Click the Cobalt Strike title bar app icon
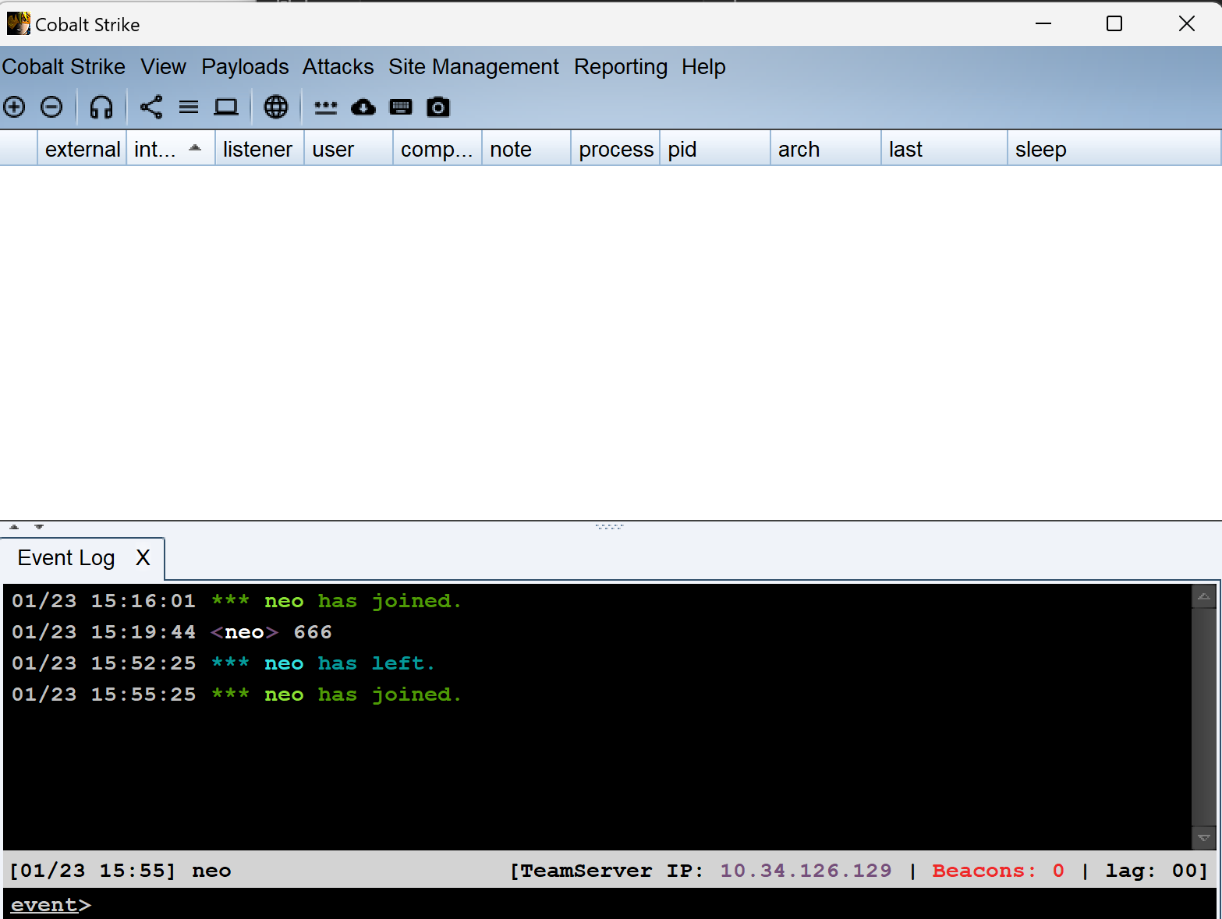This screenshot has height=919, width=1222. click(18, 24)
